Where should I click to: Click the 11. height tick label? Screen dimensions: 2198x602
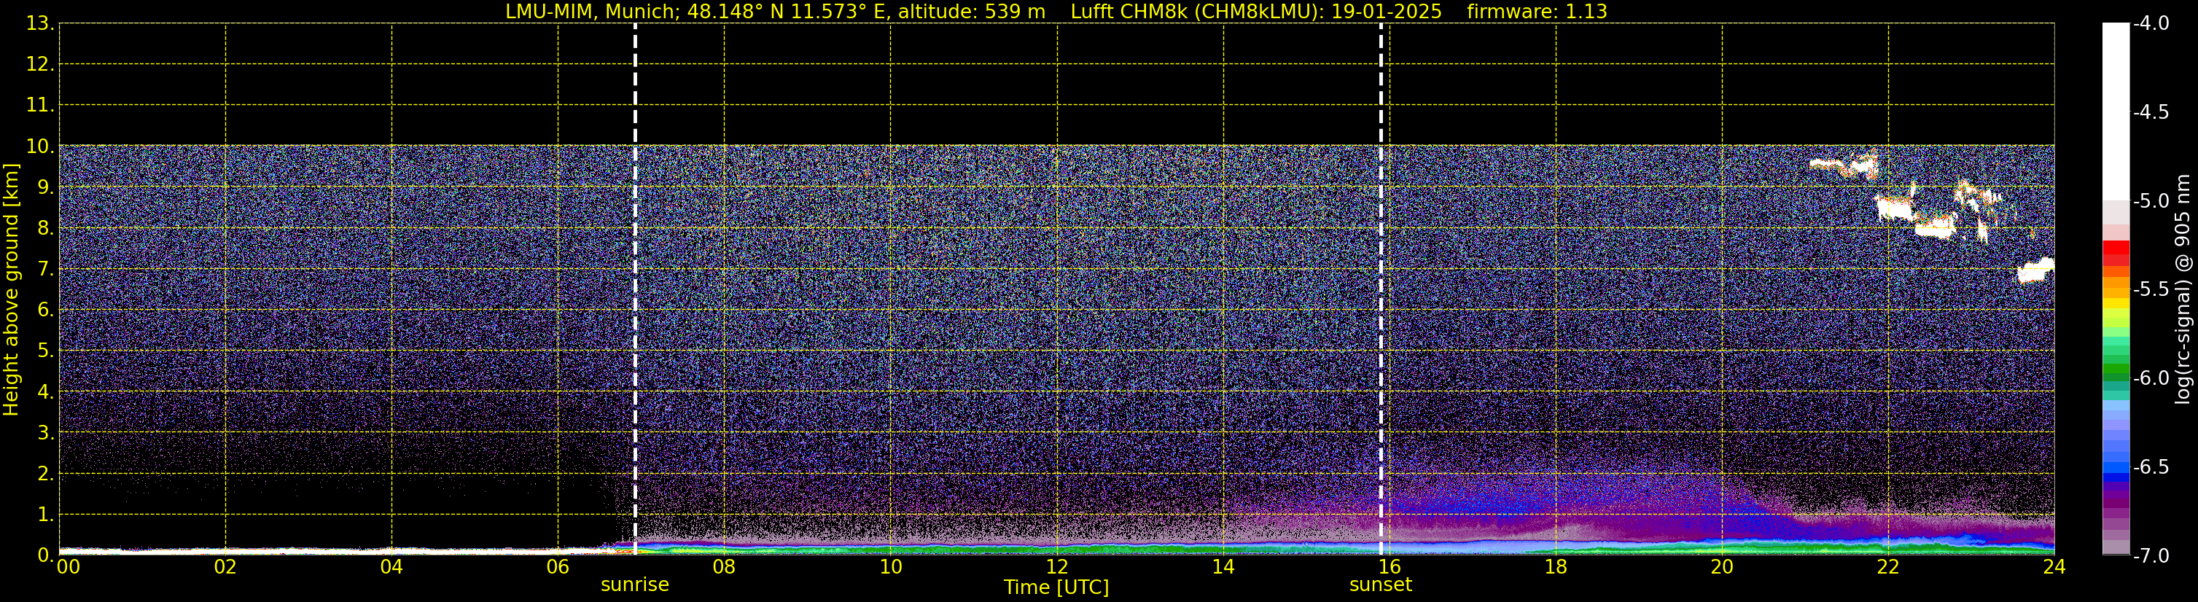(39, 106)
